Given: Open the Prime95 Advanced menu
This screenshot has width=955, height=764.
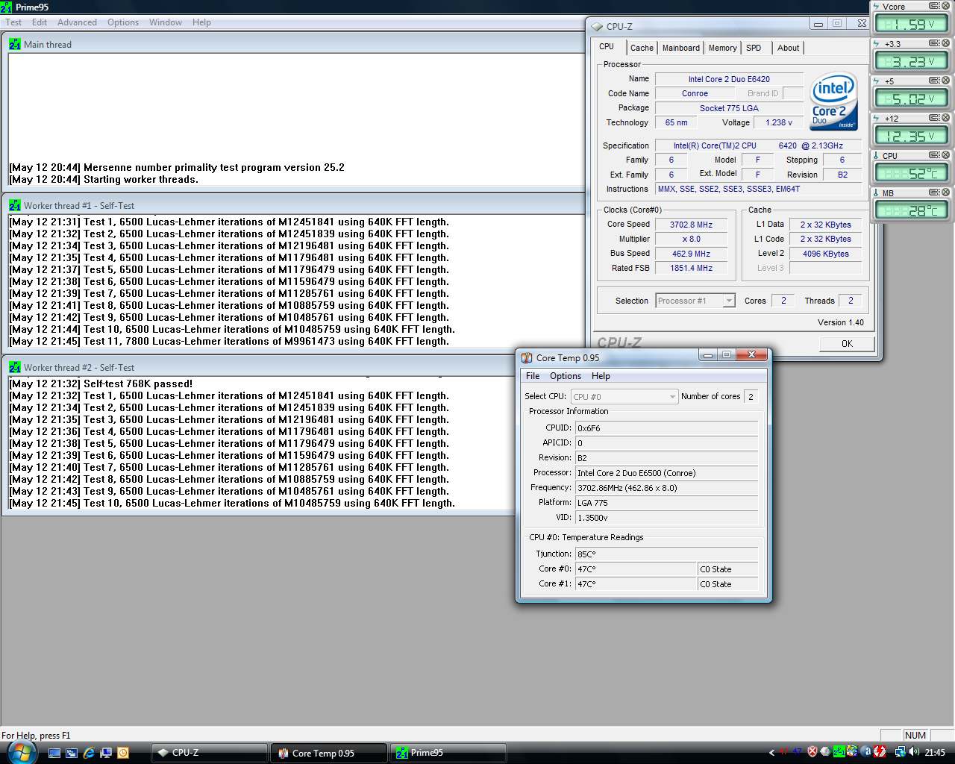Looking at the screenshot, I should coord(77,22).
